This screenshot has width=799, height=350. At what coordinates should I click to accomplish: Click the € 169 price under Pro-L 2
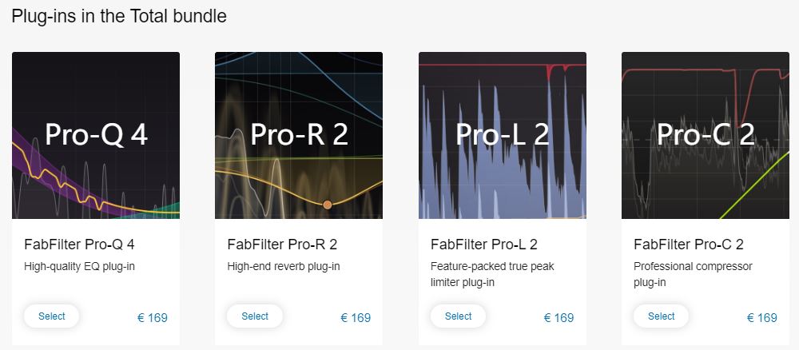point(559,318)
